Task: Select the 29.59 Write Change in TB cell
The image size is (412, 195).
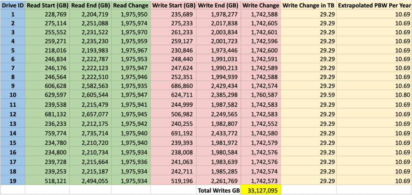Action: 309,94
